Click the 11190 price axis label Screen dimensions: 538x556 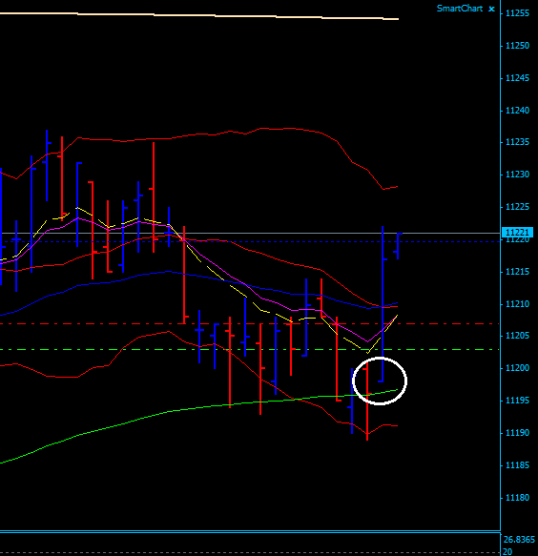point(517,433)
